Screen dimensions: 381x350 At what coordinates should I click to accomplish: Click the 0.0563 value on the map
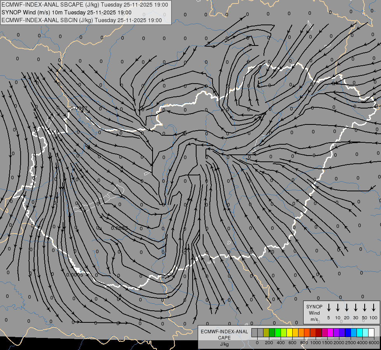tap(119, 228)
